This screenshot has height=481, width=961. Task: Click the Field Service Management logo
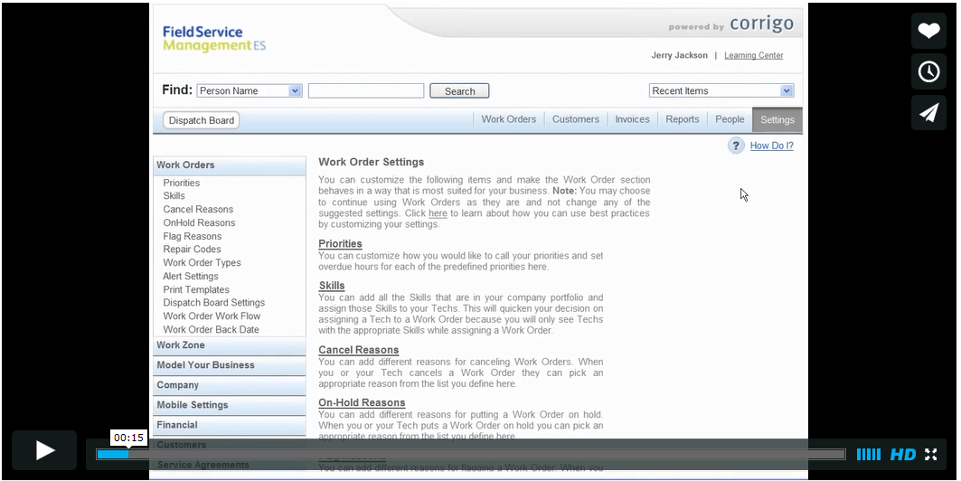point(214,39)
